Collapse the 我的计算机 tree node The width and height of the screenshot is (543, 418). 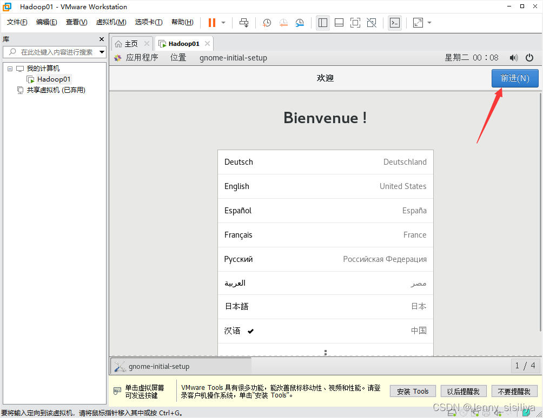coord(10,69)
